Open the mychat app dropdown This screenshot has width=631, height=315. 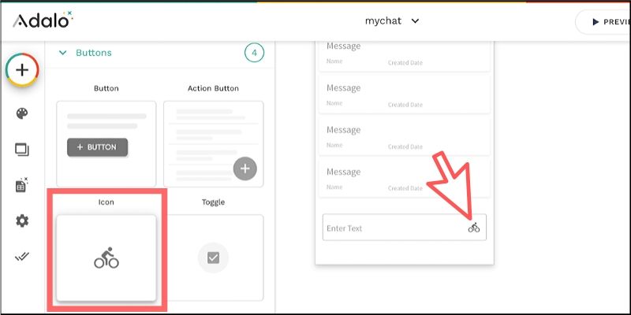(392, 21)
